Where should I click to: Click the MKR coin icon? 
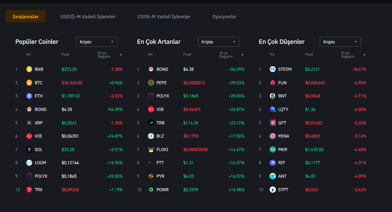click(x=273, y=150)
